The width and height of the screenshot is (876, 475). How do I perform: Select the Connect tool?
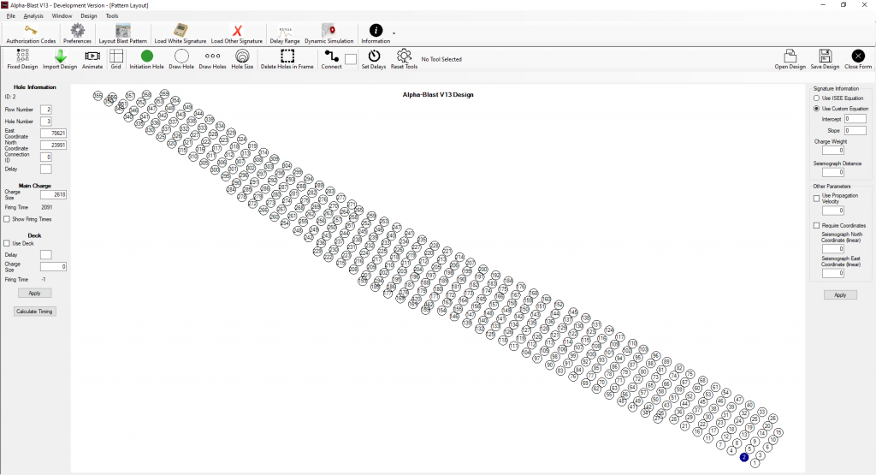click(x=331, y=59)
